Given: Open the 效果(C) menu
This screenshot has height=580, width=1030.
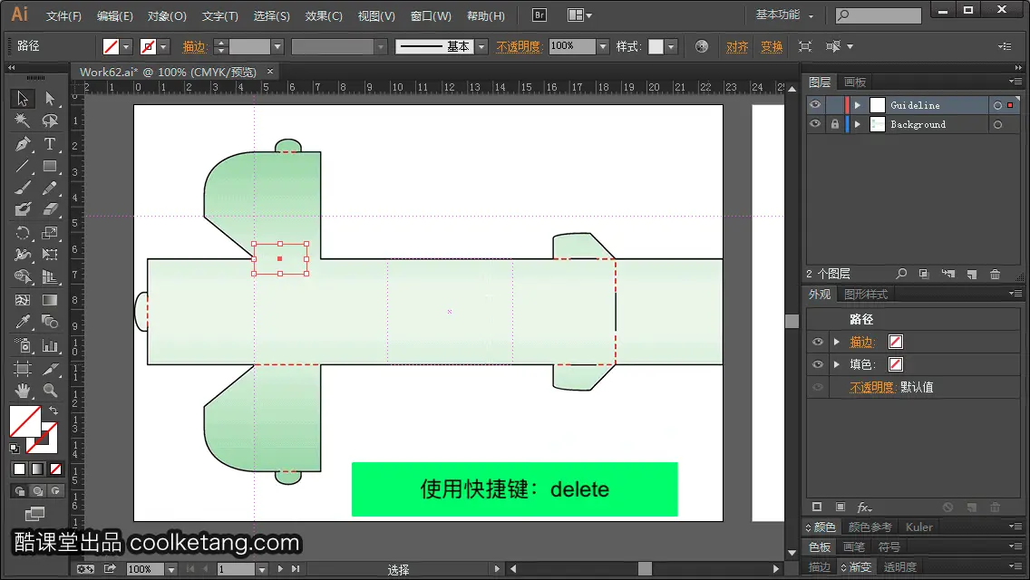Looking at the screenshot, I should (324, 15).
